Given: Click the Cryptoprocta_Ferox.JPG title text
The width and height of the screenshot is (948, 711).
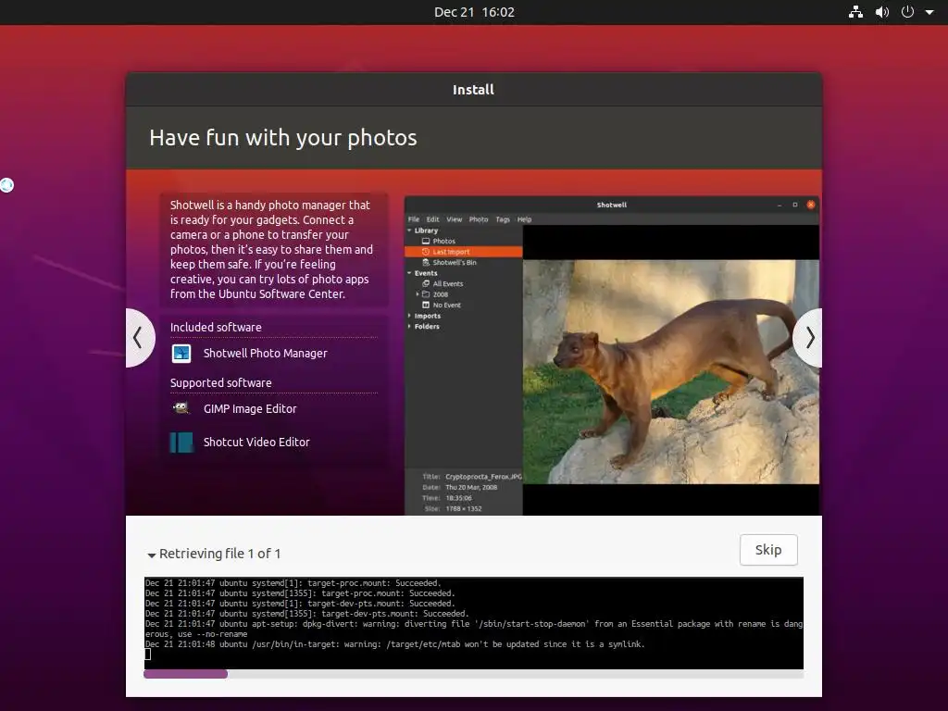Looking at the screenshot, I should point(483,477).
